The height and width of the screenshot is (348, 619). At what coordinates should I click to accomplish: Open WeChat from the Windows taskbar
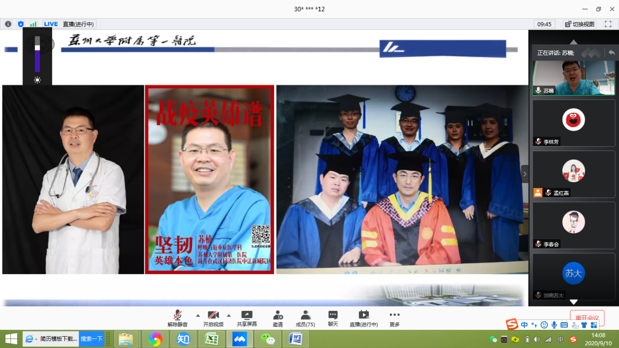(267, 339)
